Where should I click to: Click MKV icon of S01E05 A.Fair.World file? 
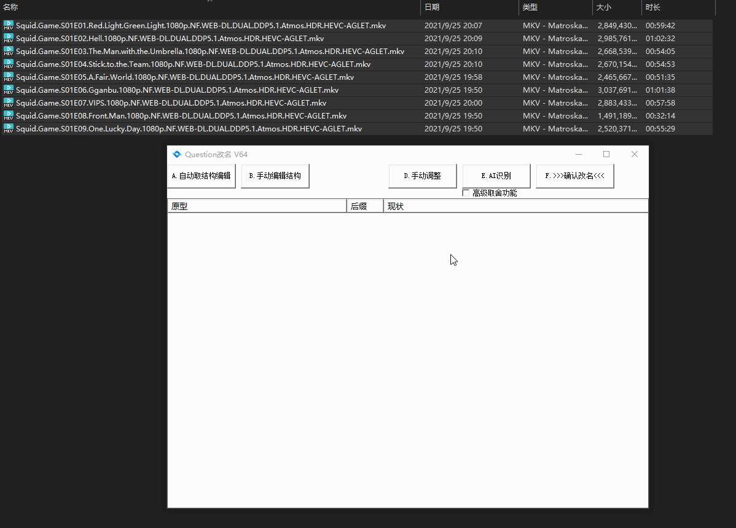pyautogui.click(x=9, y=77)
